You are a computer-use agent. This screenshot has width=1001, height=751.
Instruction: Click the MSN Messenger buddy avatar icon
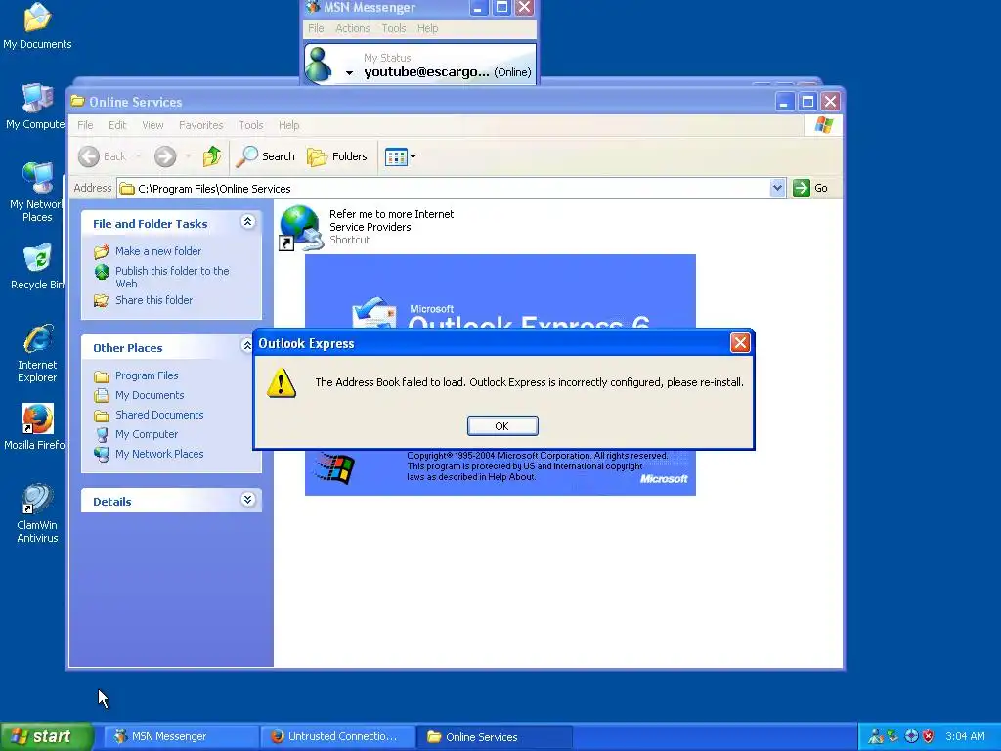click(320, 64)
